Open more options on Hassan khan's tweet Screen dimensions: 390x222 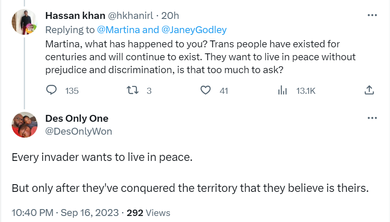coord(372,15)
